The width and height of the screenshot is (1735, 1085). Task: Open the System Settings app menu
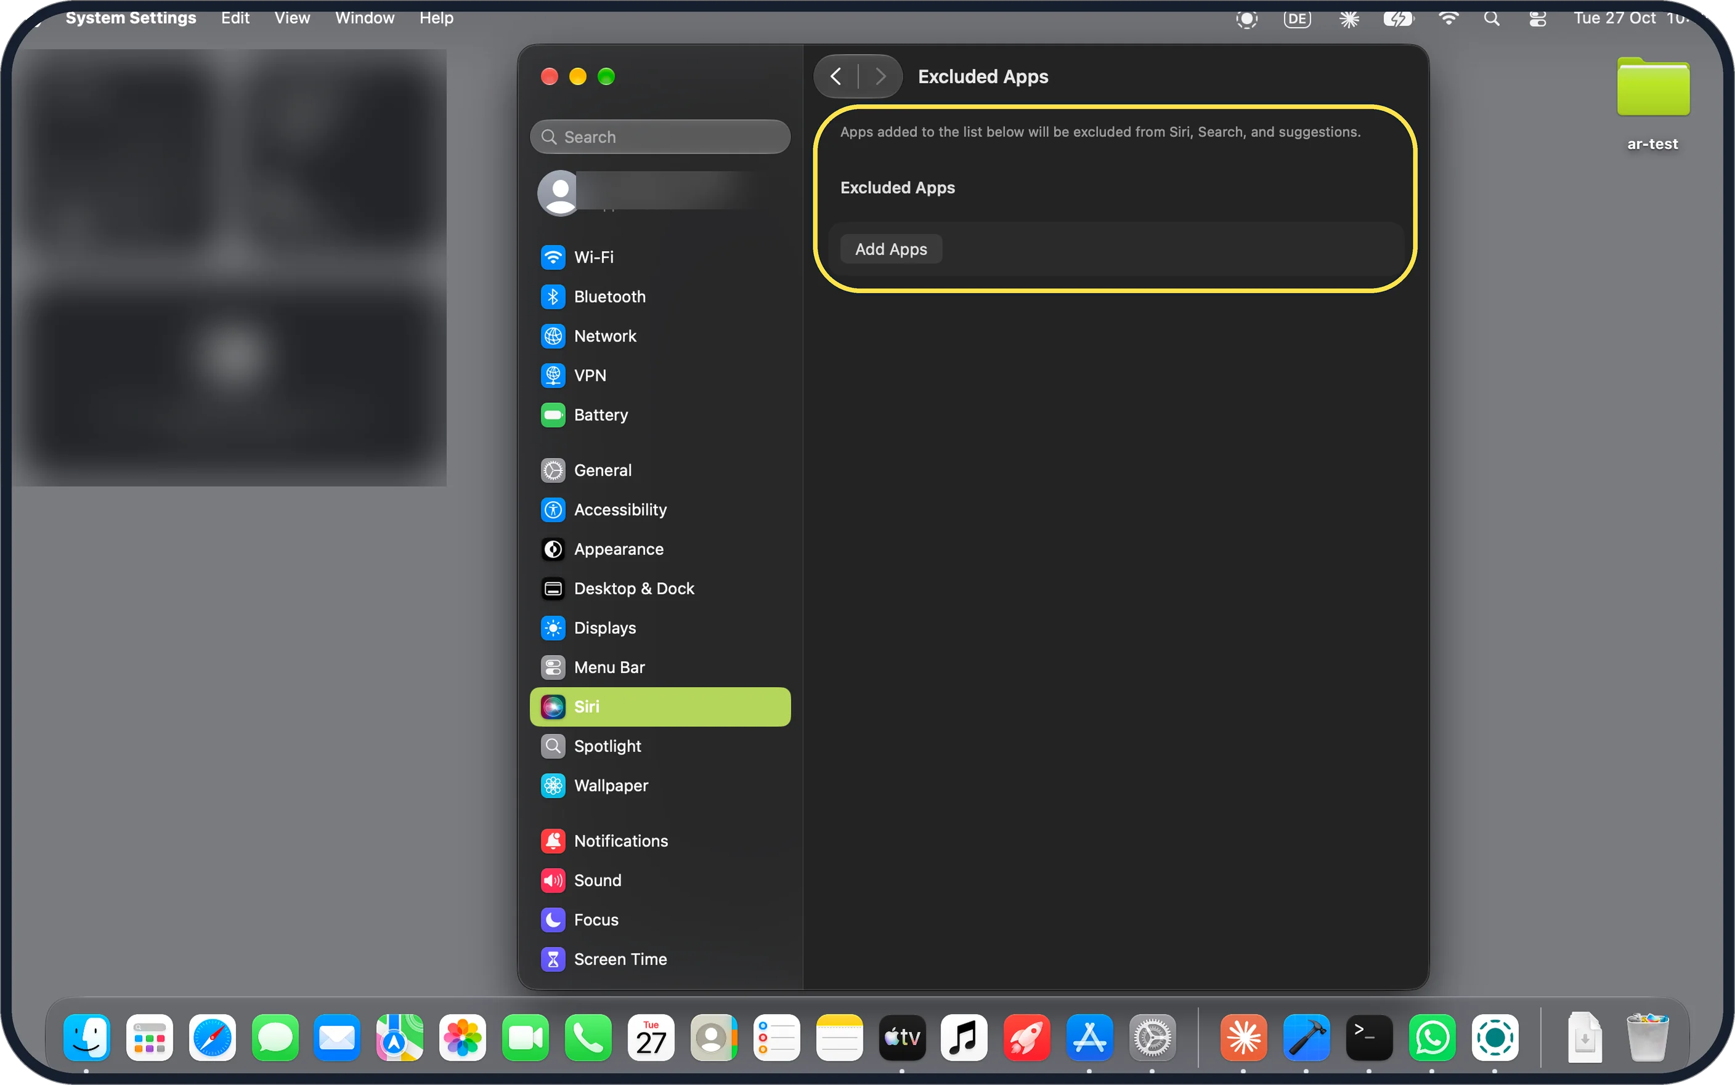(x=131, y=18)
